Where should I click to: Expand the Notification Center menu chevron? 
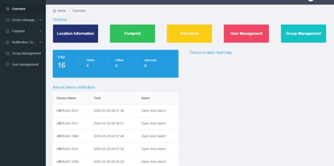point(41,42)
